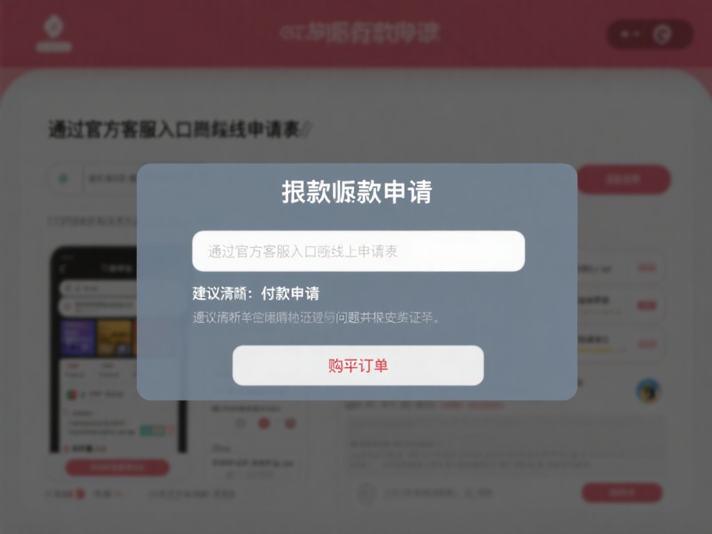
Task: Select the second red circle option below dialog
Action: 290,423
